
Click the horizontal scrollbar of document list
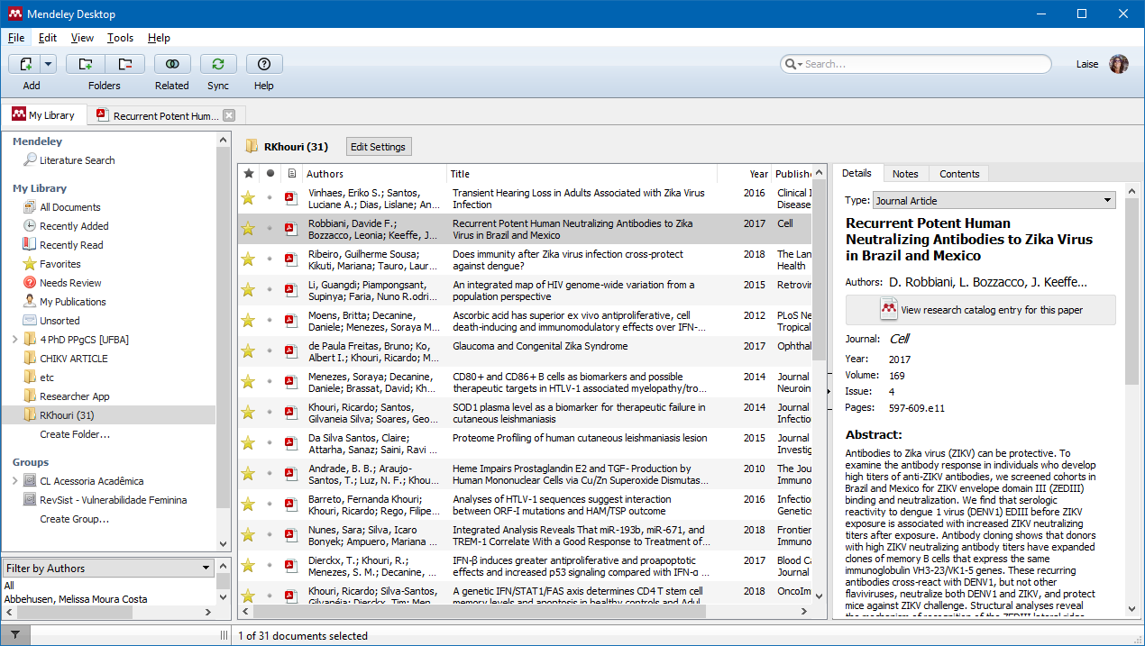[478, 611]
